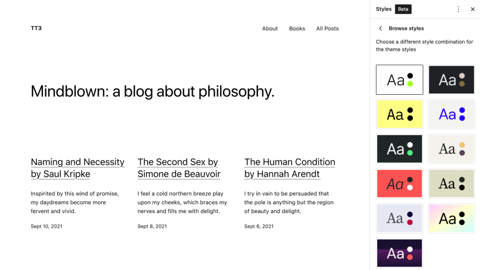Viewport: 480px width, 270px height.
Task: Open the Styles more options menu
Action: (458, 9)
